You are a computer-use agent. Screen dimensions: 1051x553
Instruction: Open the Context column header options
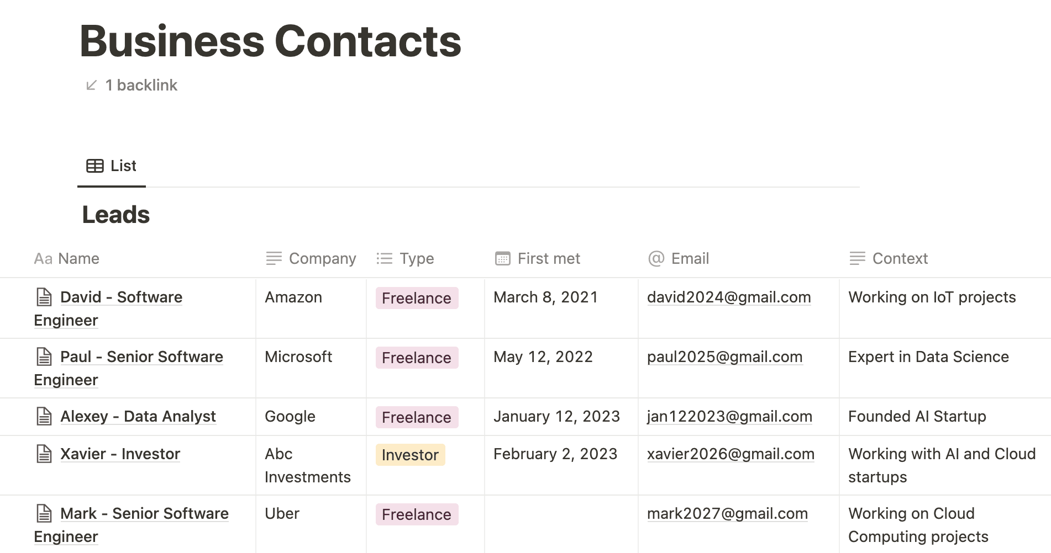[x=945, y=258]
